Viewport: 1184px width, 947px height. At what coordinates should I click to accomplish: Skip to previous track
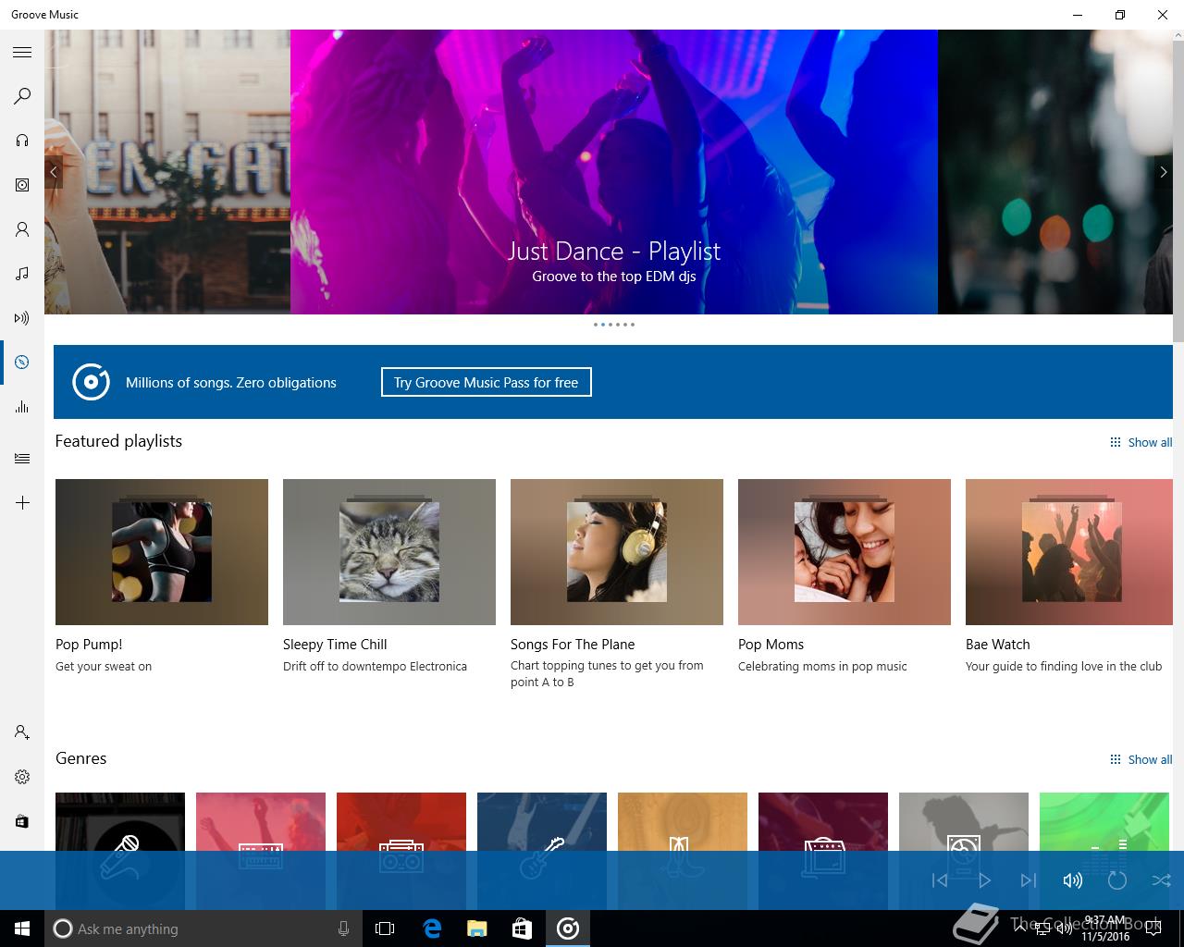[940, 880]
